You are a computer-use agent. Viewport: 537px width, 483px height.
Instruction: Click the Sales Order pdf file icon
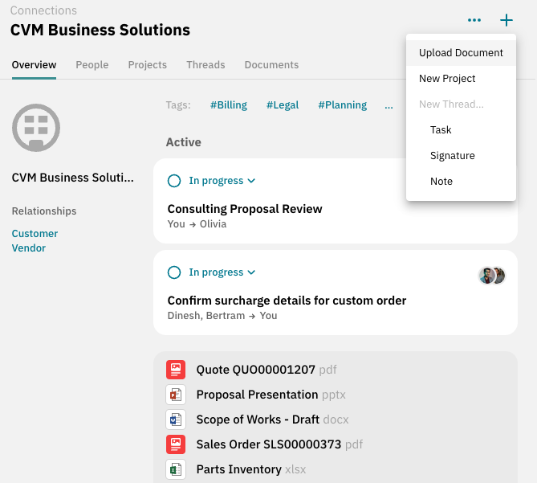[x=175, y=444]
